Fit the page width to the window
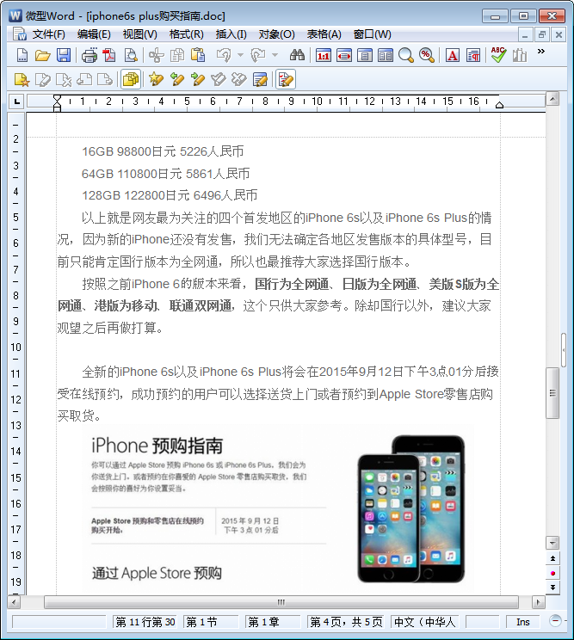Screen dimensions: 574x640 (x=344, y=55)
